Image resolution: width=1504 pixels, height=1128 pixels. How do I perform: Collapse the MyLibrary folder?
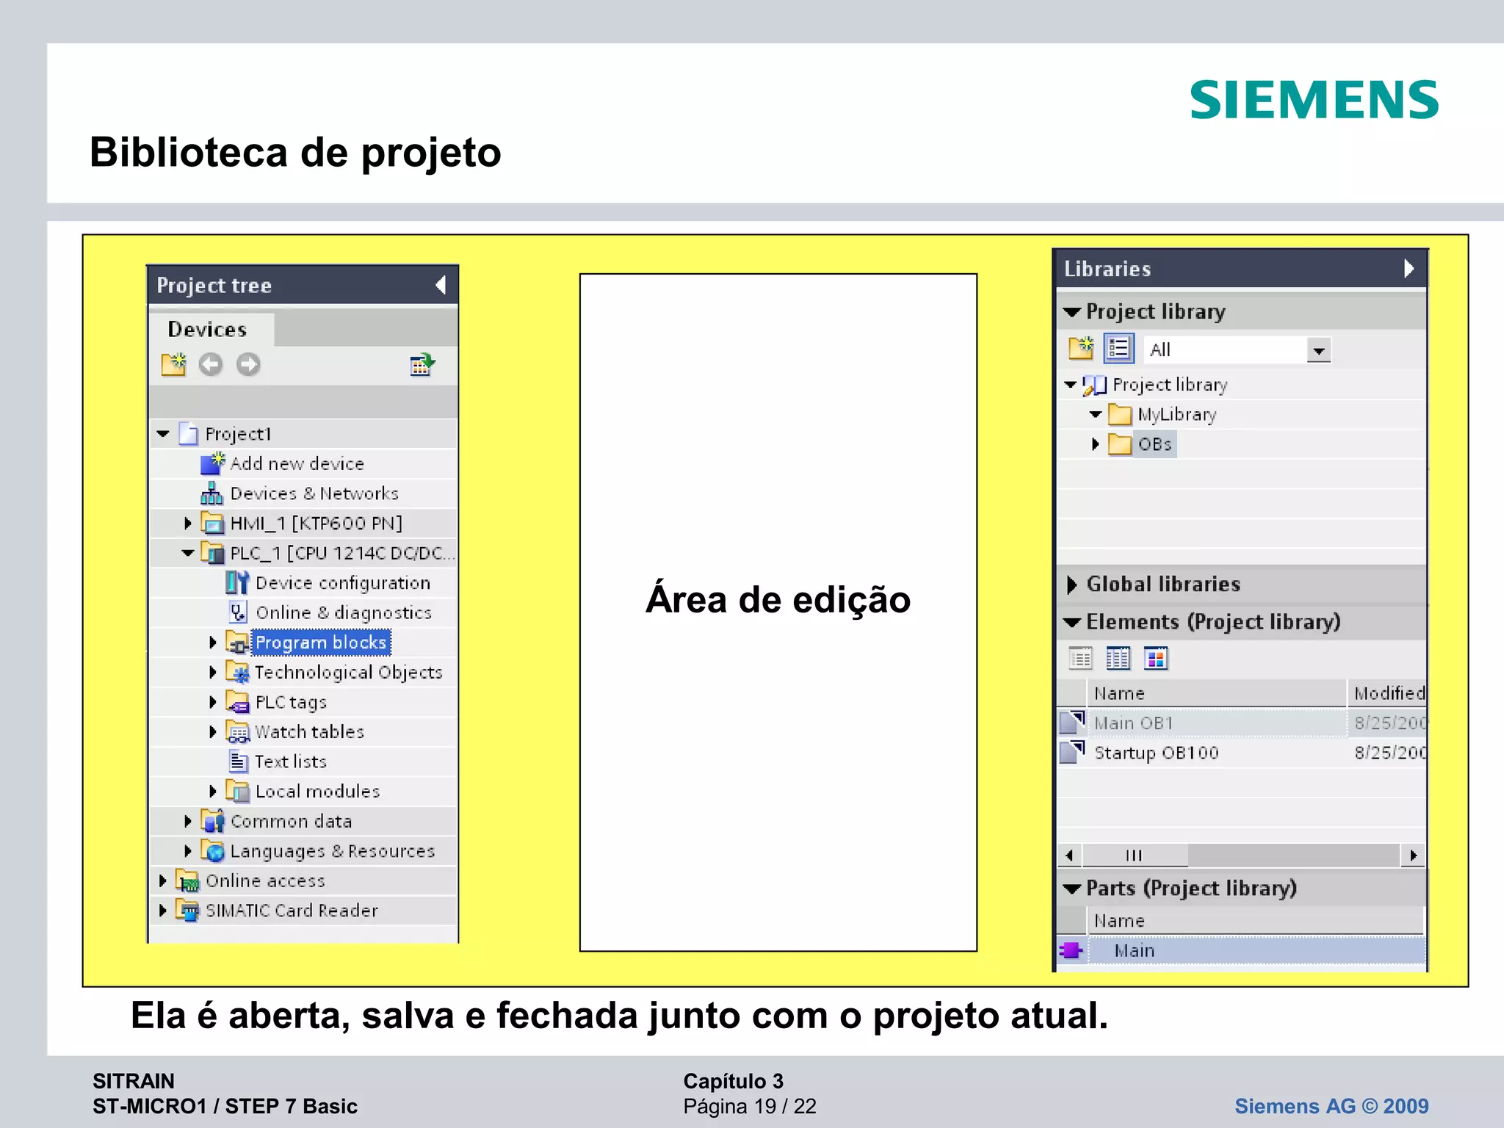1095,414
